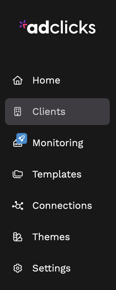
Task: Select the Clients menu label
Action: click(49, 112)
